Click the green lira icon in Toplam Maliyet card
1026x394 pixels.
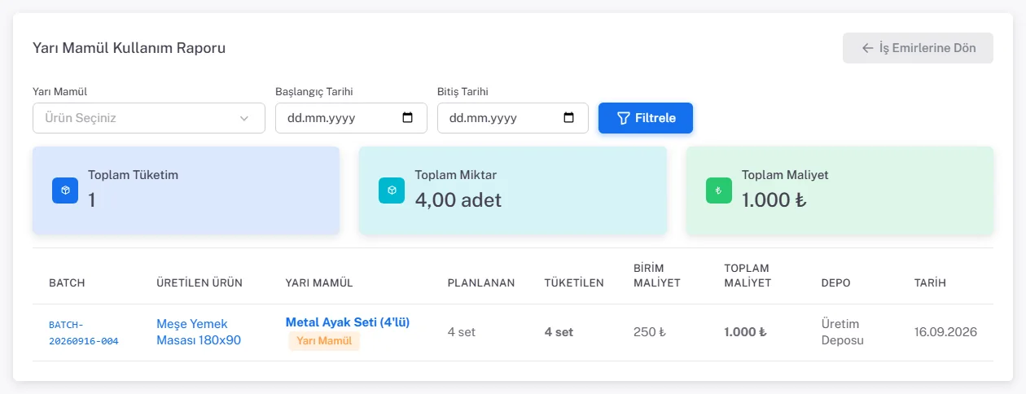(719, 190)
